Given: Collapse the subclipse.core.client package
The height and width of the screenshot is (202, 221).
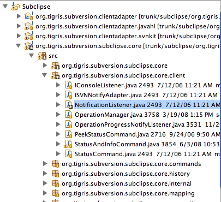Looking at the screenshot, I should point(45,75).
